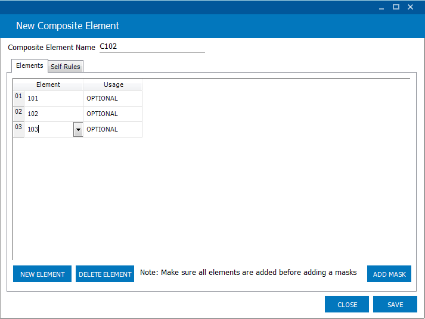Select the Elements tab

coord(30,65)
